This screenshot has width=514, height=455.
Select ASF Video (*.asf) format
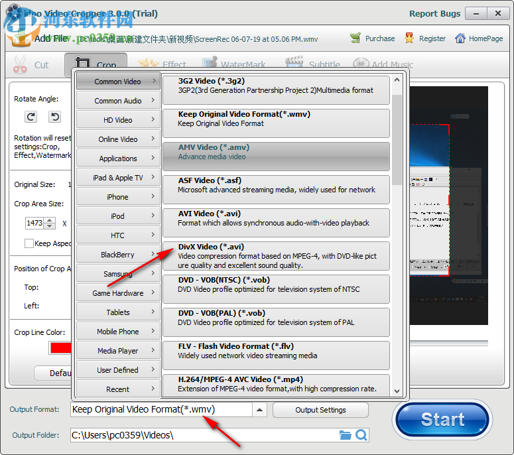[276, 190]
